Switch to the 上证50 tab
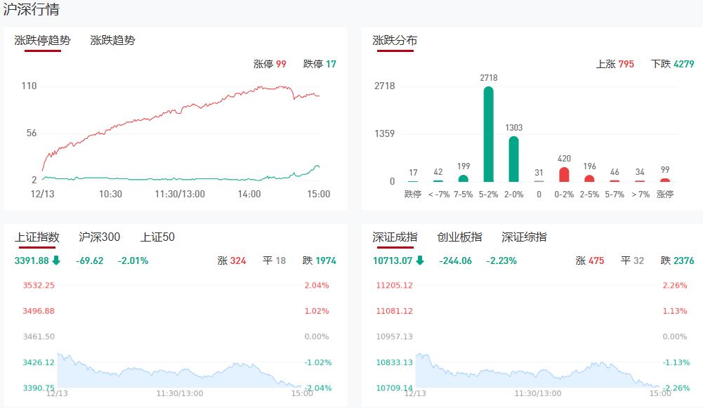 pyautogui.click(x=157, y=237)
